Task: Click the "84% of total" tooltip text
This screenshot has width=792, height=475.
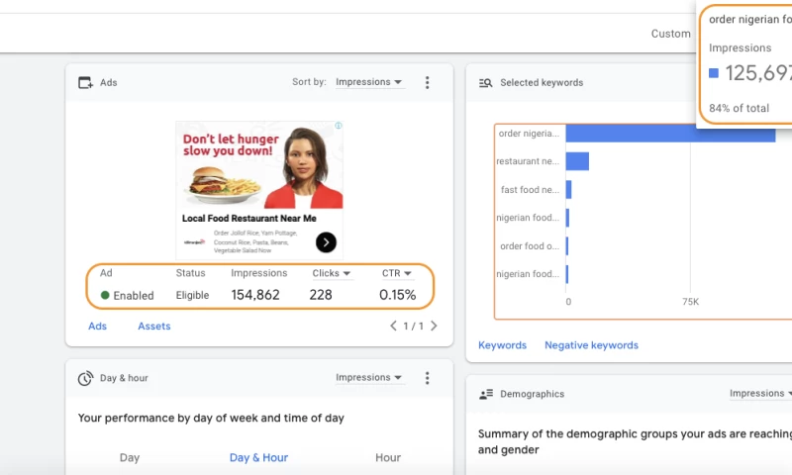Action: click(x=739, y=108)
